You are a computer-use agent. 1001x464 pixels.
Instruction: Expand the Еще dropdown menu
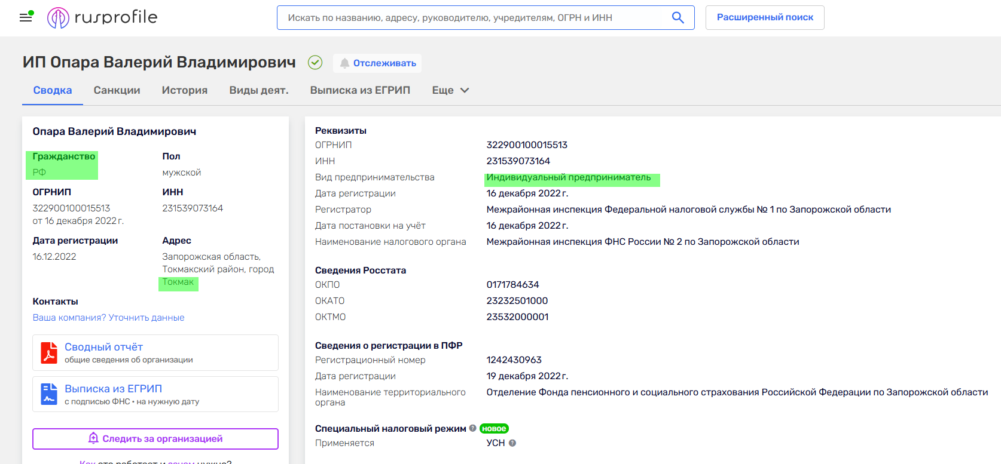coord(450,90)
